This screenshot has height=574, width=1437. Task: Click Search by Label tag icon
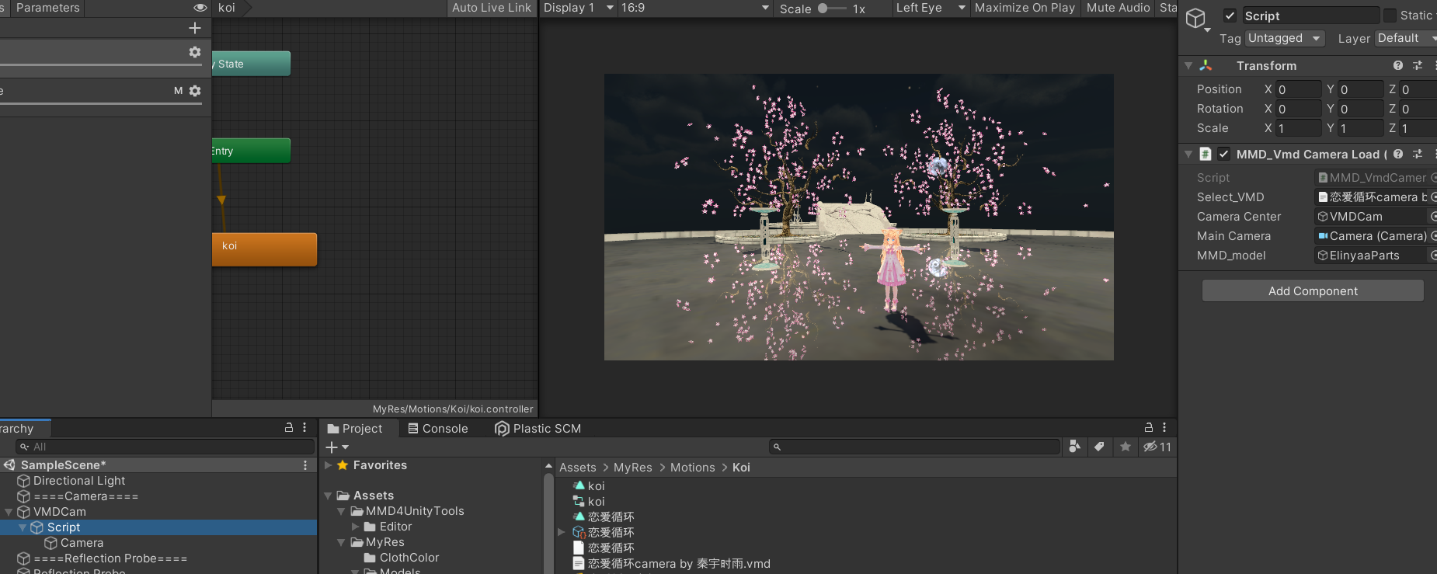tap(1099, 447)
